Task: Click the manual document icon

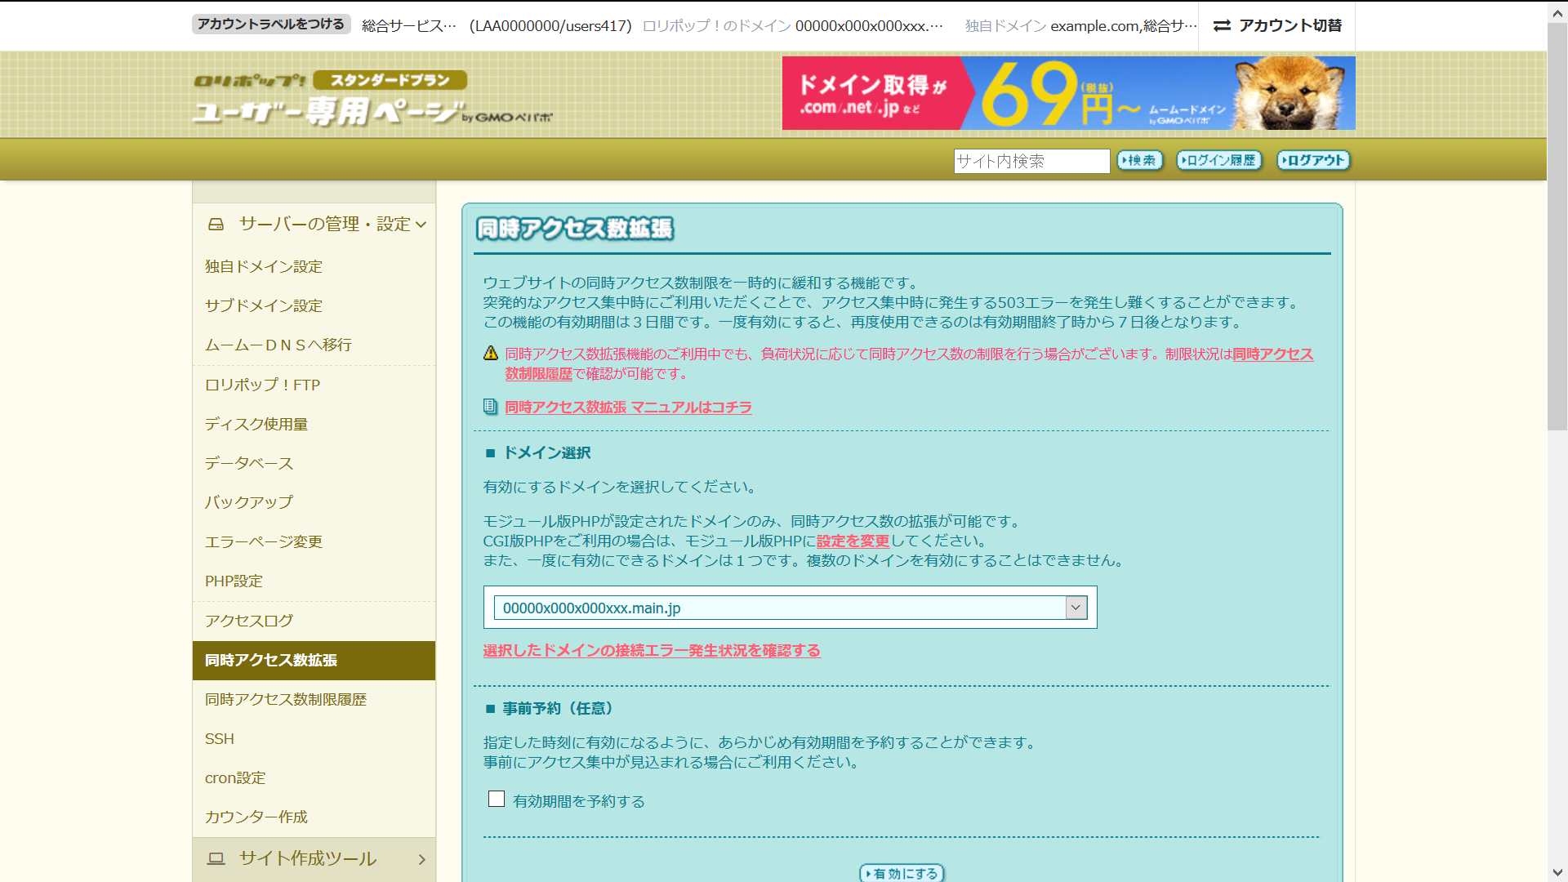Action: 490,407
